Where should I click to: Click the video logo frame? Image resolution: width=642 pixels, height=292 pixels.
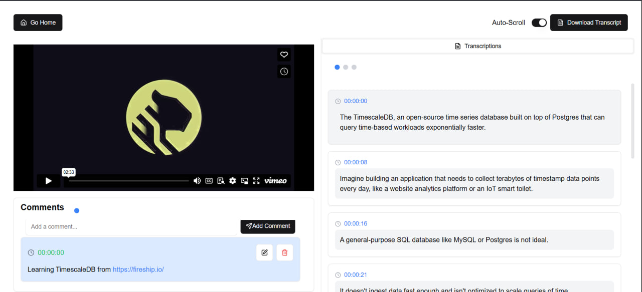pyautogui.click(x=164, y=117)
